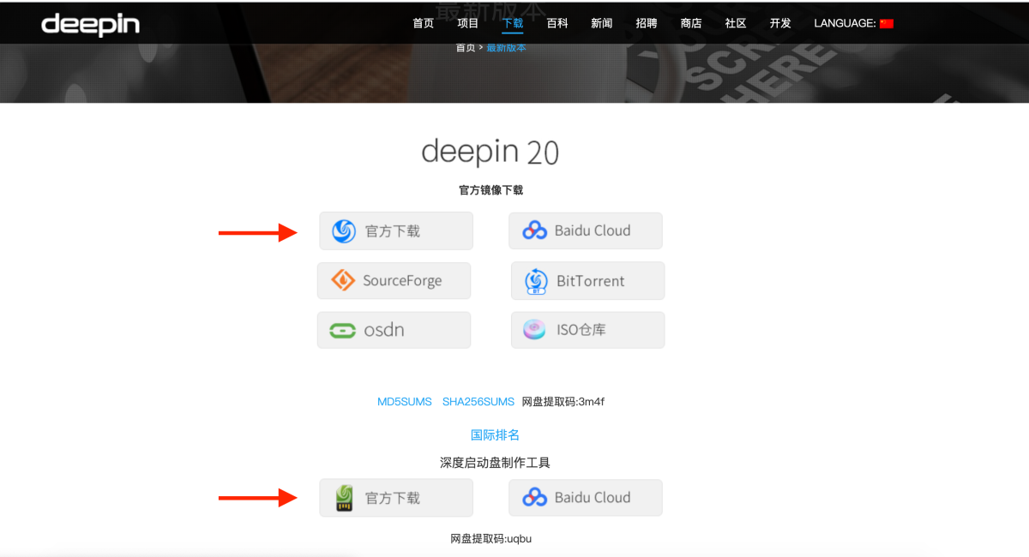Screen dimensions: 1029x557
Task: Open the 国际排名 link
Action: [x=496, y=434]
